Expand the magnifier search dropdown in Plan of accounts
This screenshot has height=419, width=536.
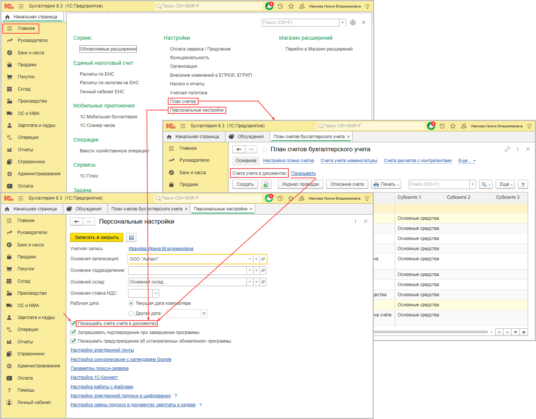[486, 184]
